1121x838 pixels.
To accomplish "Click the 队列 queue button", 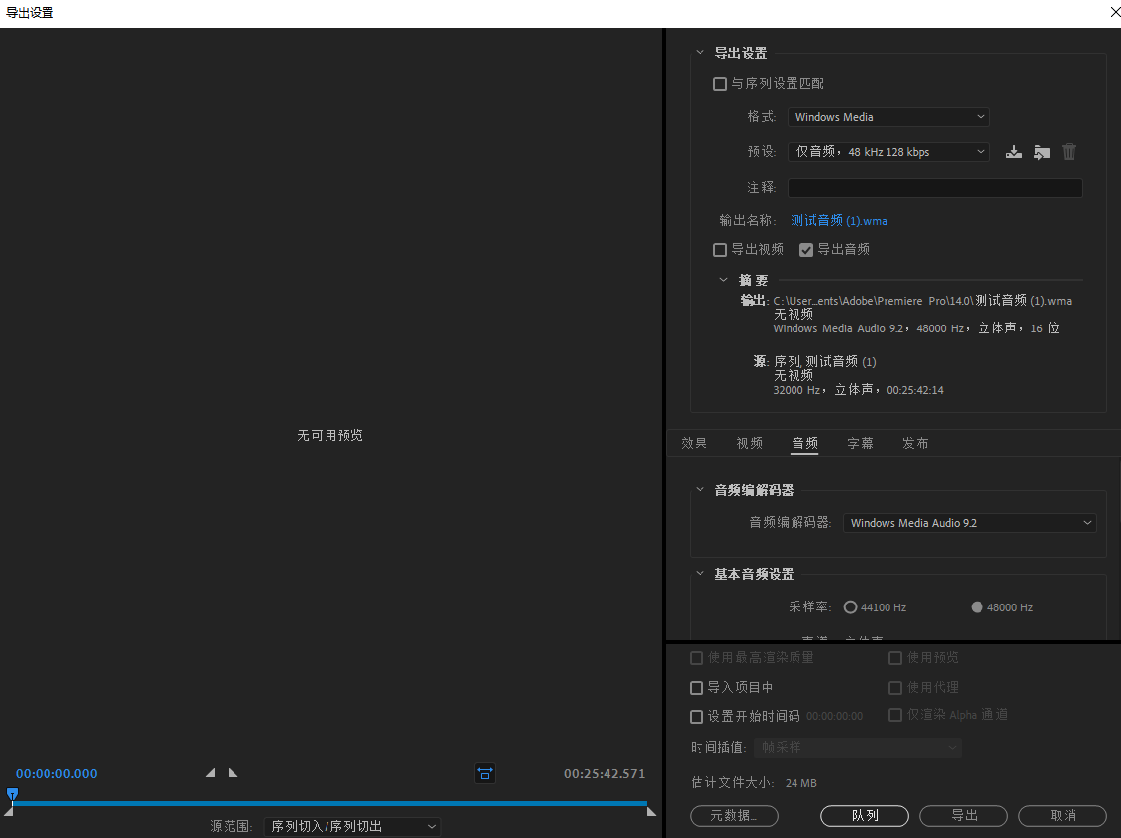I will (865, 816).
